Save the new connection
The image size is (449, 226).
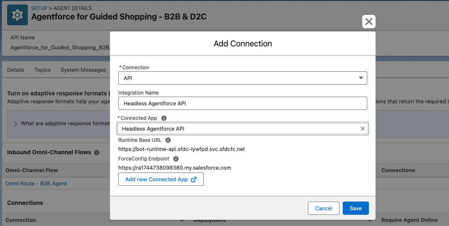(356, 208)
